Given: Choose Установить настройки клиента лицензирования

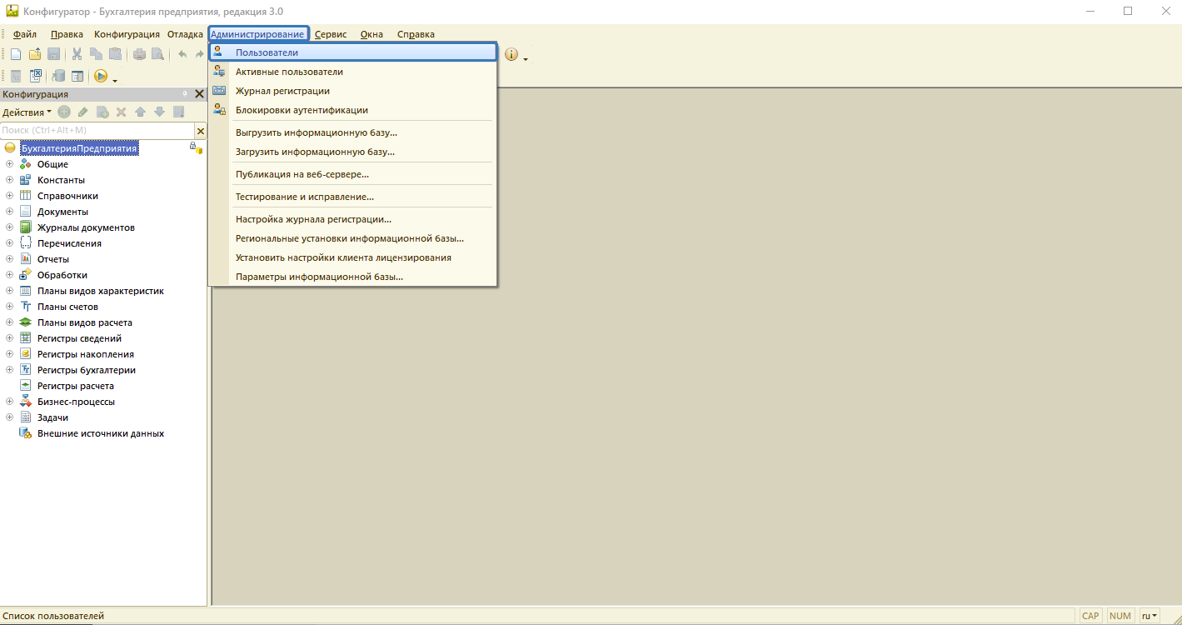Looking at the screenshot, I should click(x=353, y=257).
